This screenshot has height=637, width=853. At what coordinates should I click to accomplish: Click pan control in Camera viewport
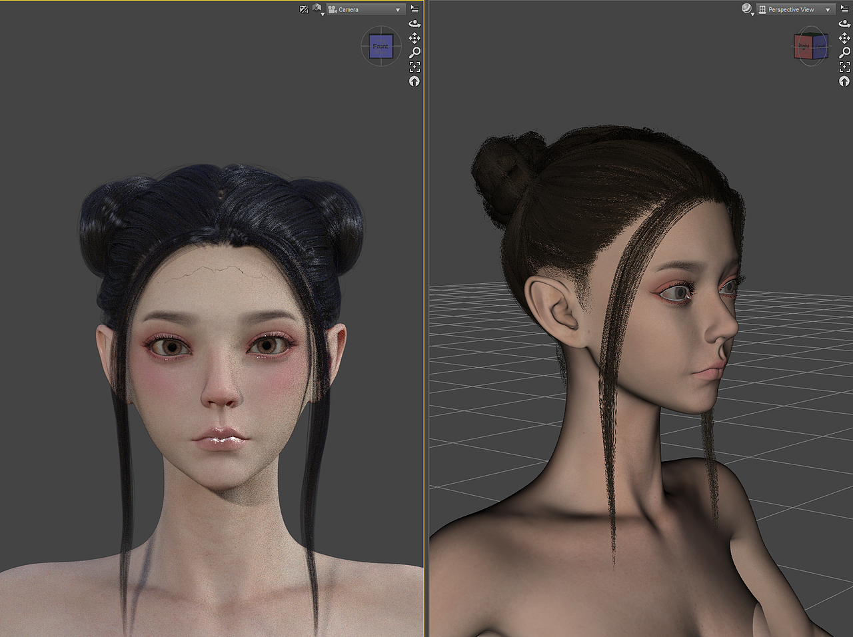click(x=415, y=38)
